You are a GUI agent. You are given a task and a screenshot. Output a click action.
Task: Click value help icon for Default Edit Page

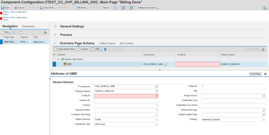[x=264, y=110]
